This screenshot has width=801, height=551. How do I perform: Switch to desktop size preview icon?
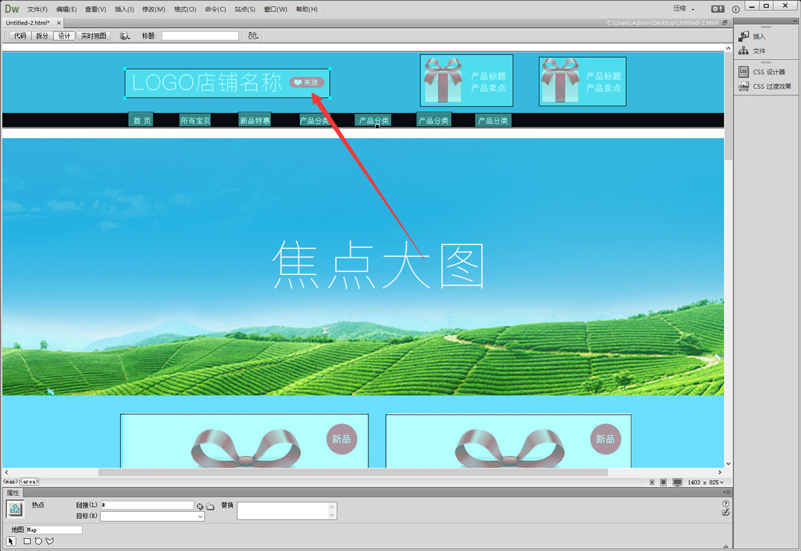click(x=677, y=482)
